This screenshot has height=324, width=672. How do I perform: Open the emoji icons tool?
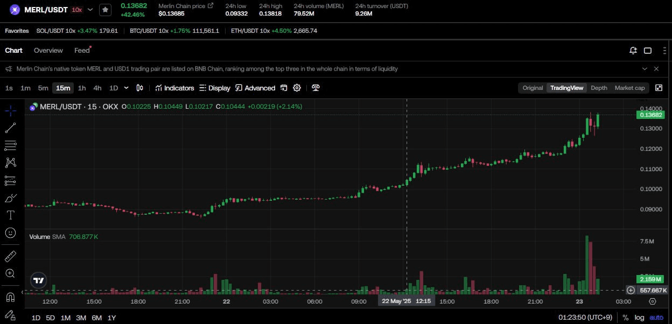[x=10, y=233]
